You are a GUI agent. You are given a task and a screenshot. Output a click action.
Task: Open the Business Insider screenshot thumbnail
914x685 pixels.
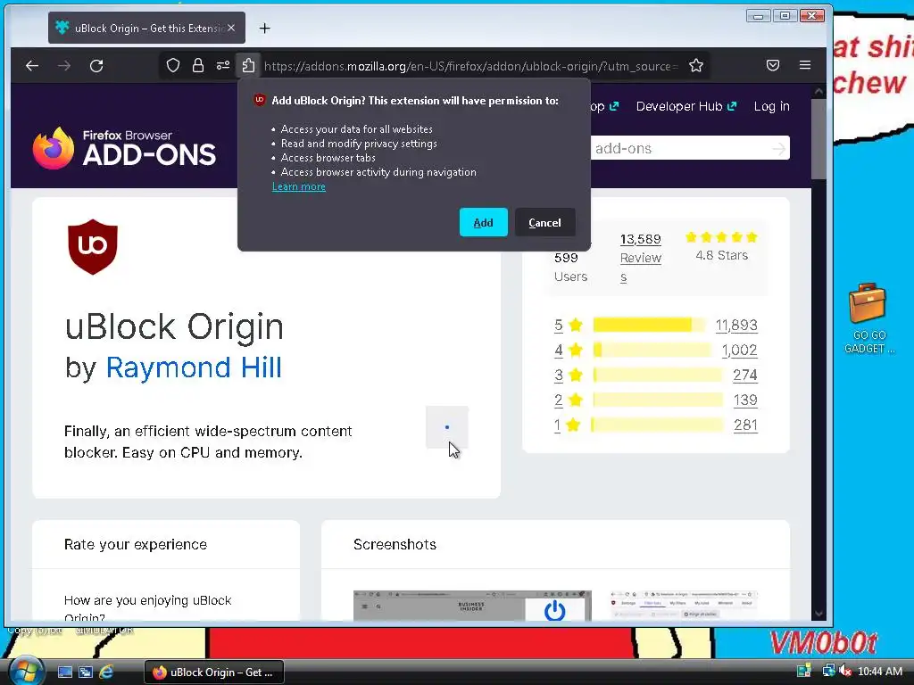pyautogui.click(x=472, y=606)
